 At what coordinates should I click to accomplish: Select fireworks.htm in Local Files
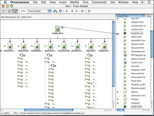[x=138, y=70]
